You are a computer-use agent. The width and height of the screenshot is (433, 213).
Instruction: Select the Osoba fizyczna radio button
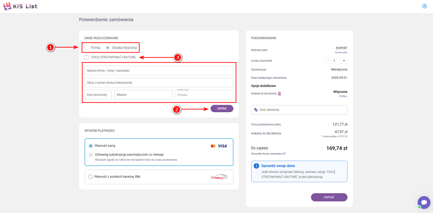click(108, 48)
